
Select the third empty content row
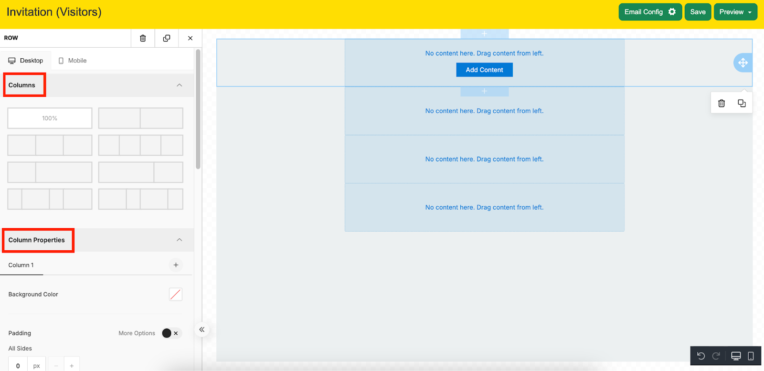pos(484,159)
